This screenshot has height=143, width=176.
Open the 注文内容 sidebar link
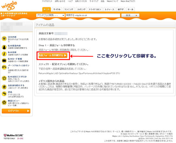click(12, 37)
